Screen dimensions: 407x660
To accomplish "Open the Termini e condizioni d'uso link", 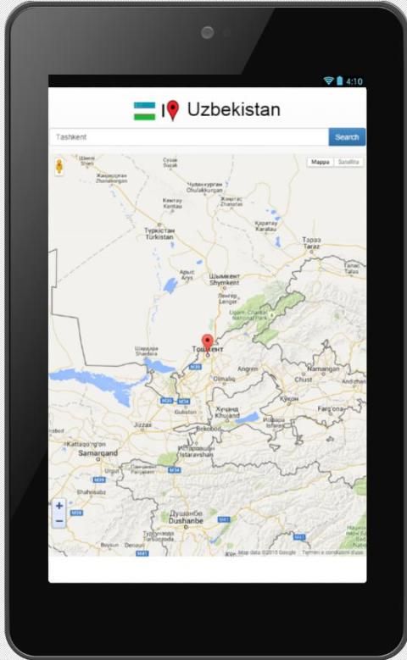I will click(x=332, y=552).
